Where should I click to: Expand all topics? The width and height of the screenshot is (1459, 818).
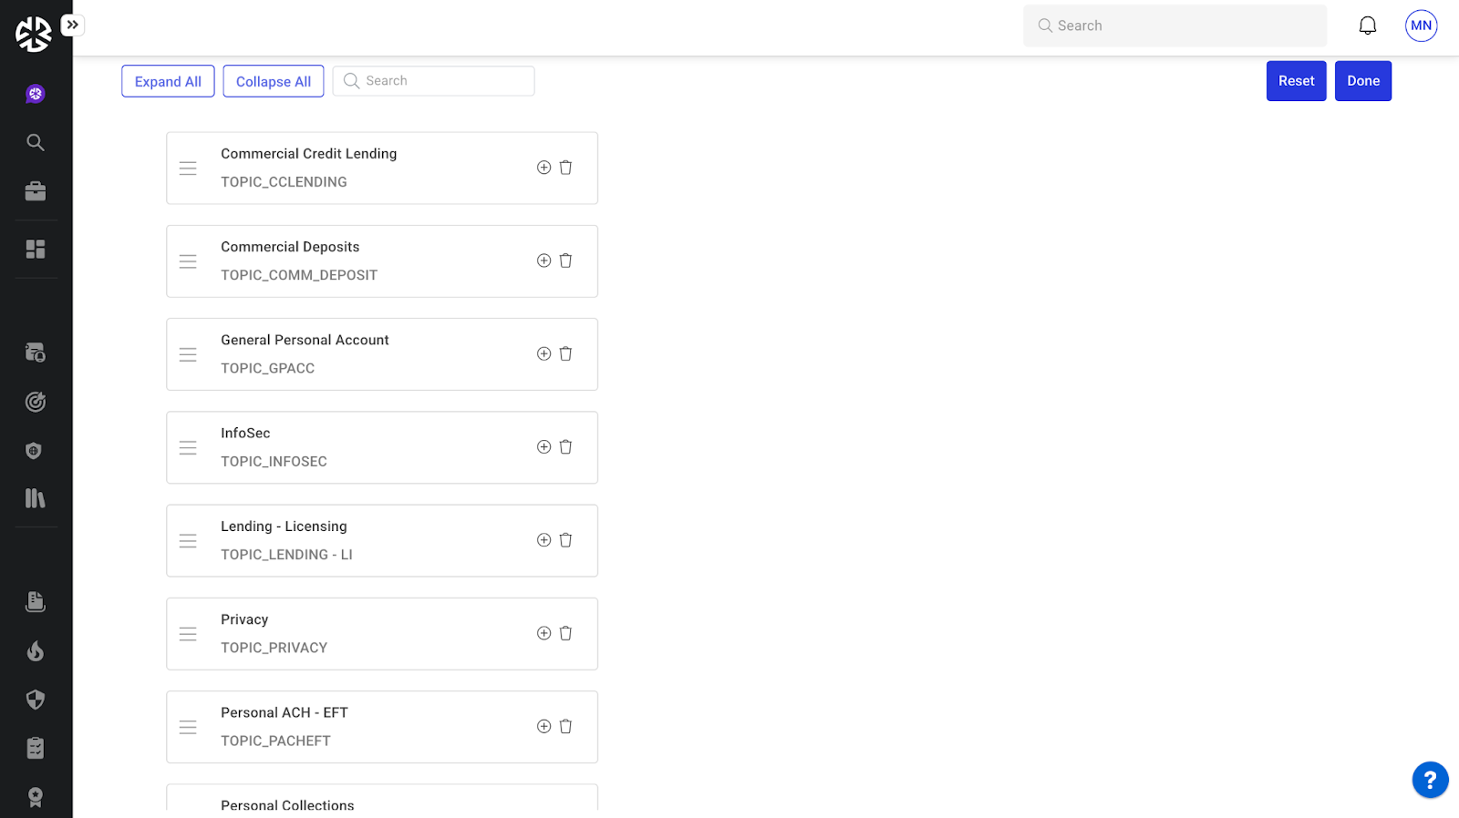pyautogui.click(x=168, y=81)
